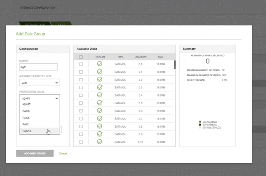Check the disk at location 0.7
This screenshot has height=176, width=266.
[81, 119]
